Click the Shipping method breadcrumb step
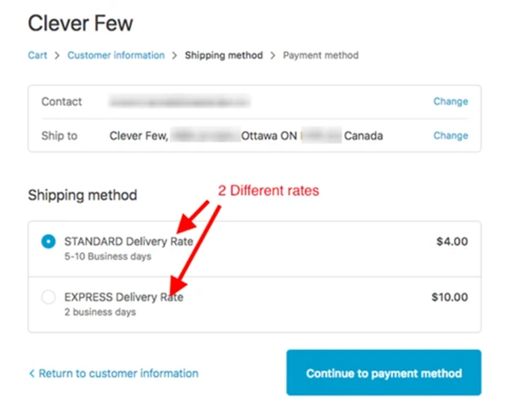The height and width of the screenshot is (412, 506). click(x=224, y=56)
